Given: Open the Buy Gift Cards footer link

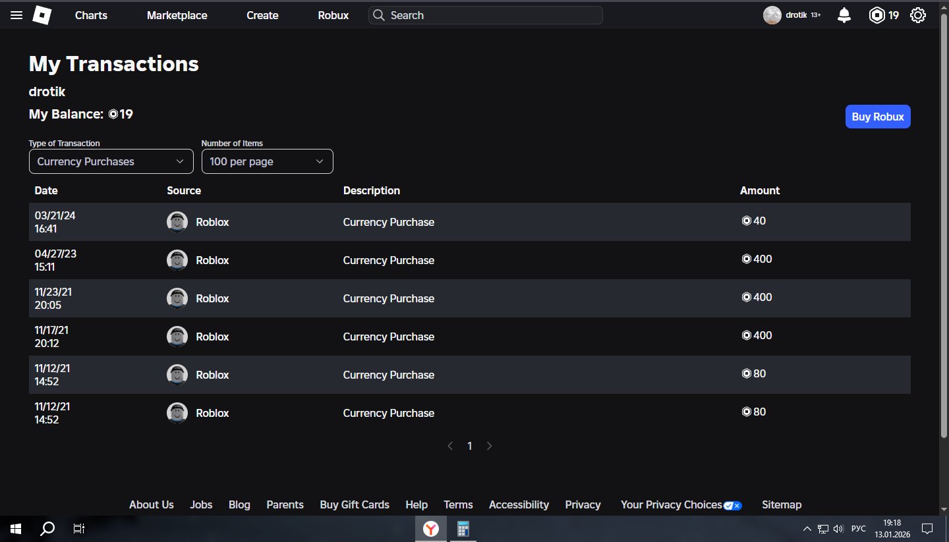Looking at the screenshot, I should click(x=355, y=504).
